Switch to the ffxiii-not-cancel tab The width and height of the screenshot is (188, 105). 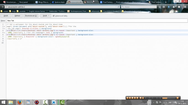[123, 2]
